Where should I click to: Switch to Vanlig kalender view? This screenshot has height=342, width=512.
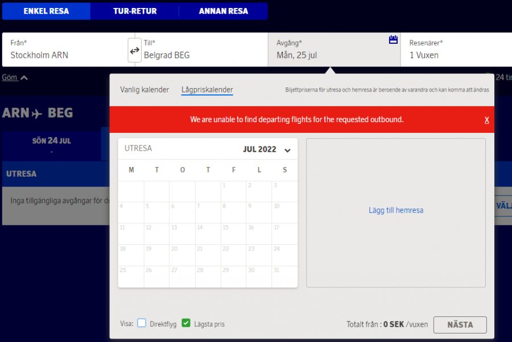144,90
